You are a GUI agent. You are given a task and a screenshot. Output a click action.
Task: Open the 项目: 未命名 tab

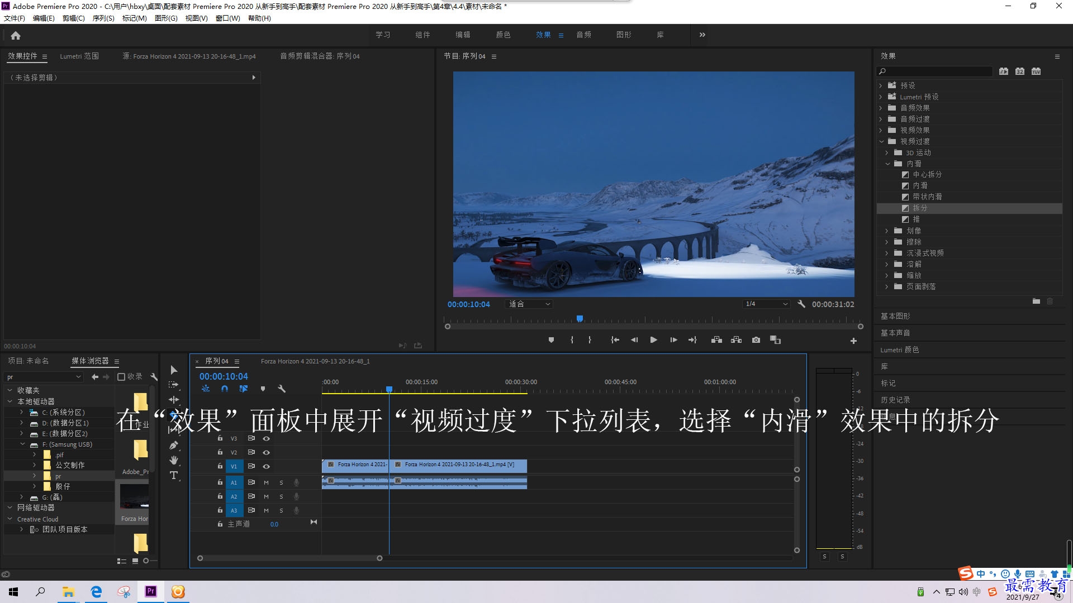tap(28, 361)
